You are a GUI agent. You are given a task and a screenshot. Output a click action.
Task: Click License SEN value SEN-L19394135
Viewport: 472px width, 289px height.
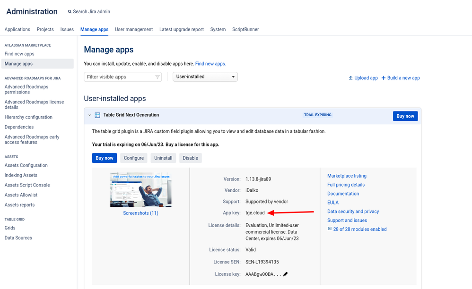coord(262,262)
